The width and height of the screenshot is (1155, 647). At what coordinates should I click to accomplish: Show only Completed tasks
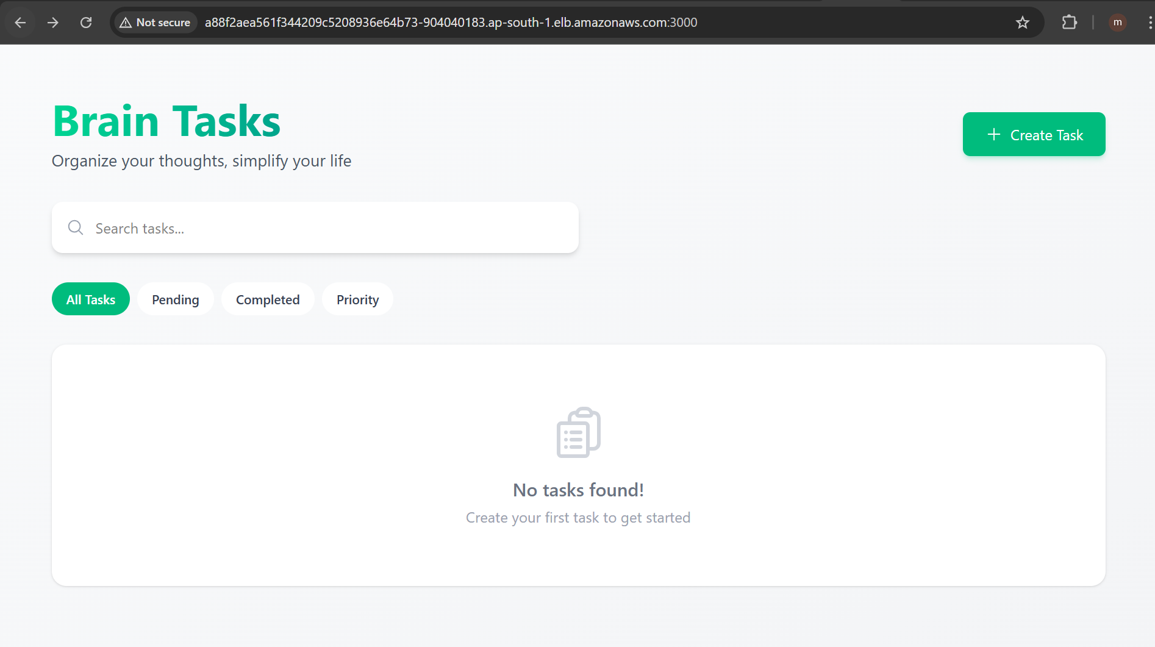tap(268, 299)
